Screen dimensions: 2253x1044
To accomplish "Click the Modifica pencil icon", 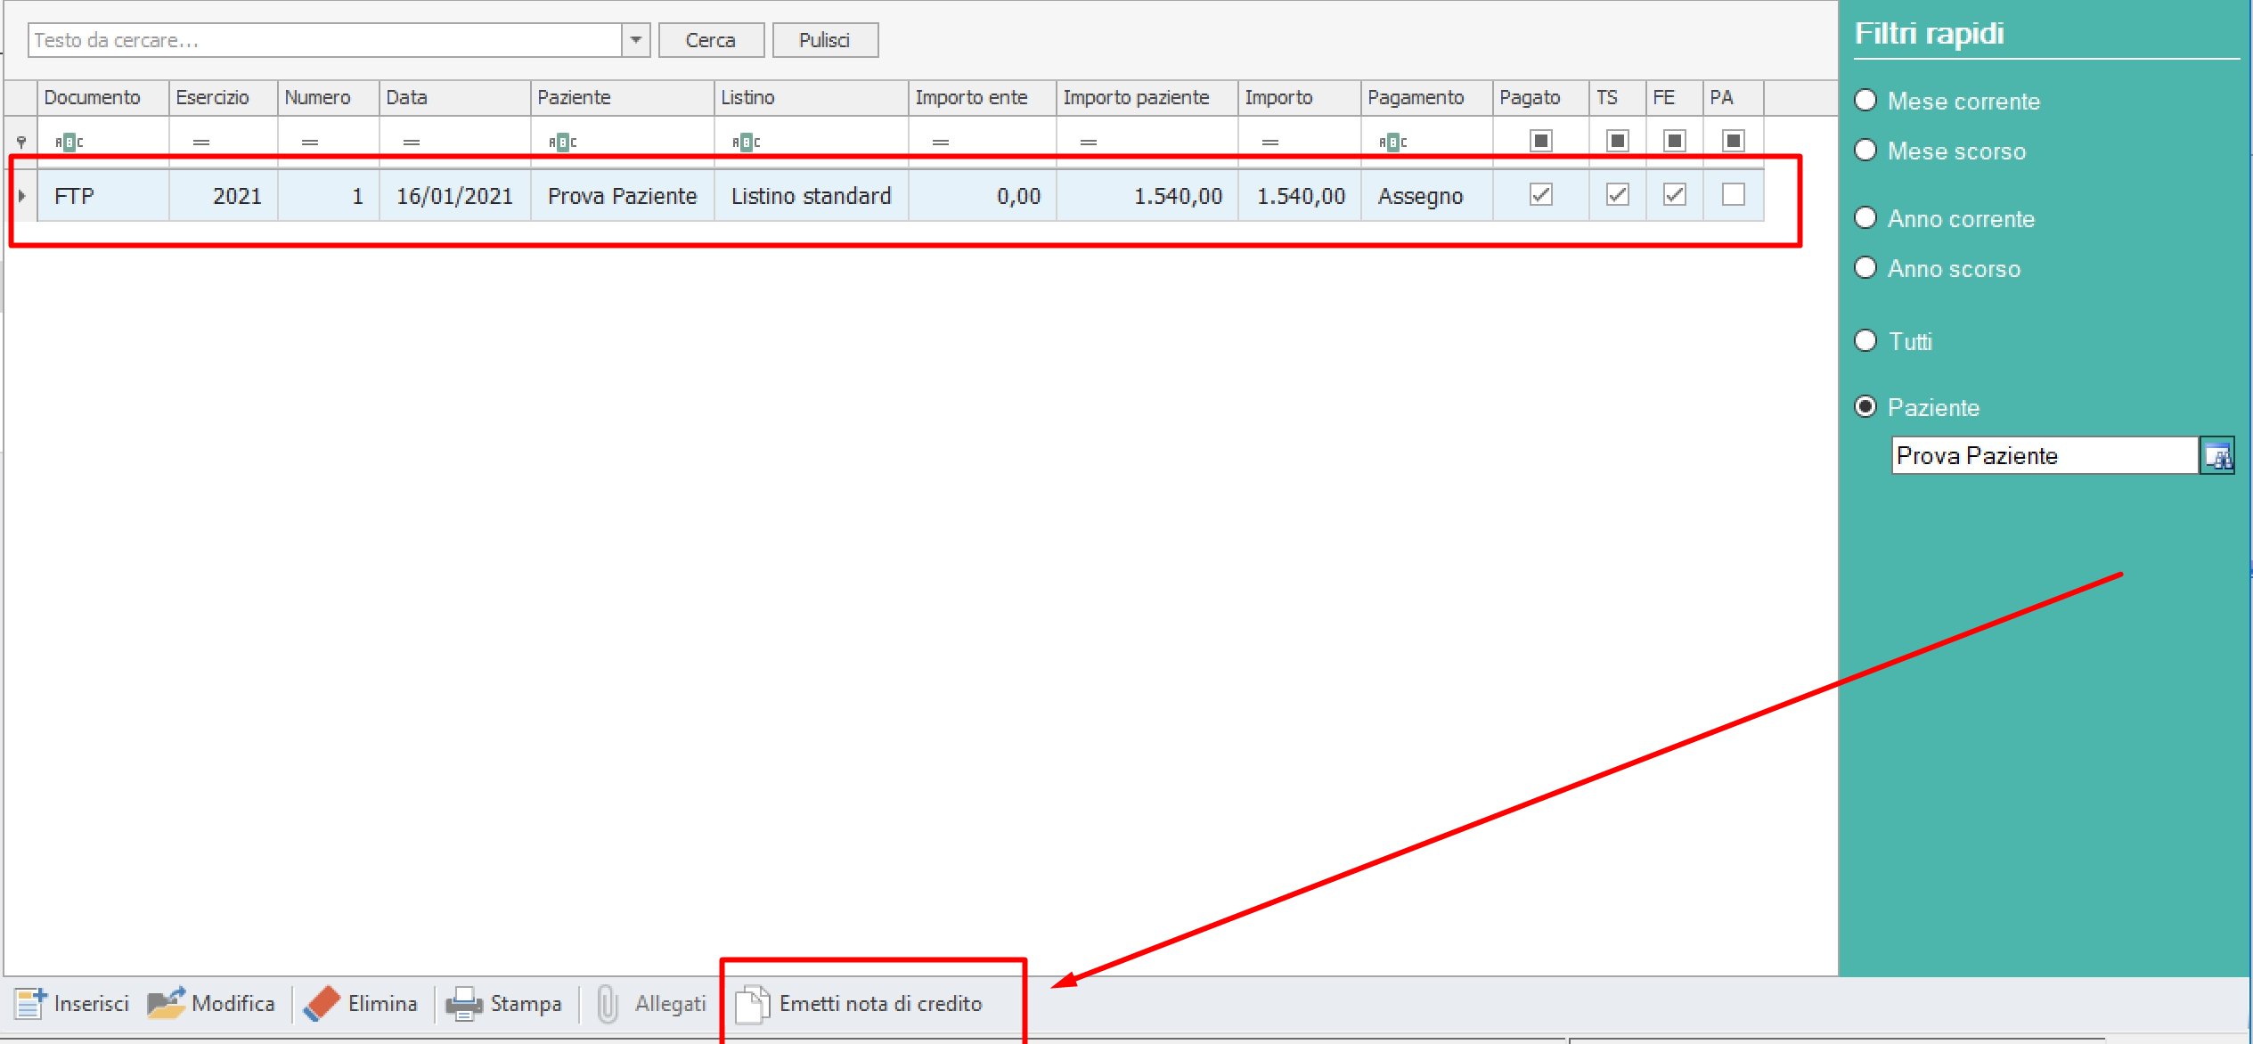I will pos(166,1003).
